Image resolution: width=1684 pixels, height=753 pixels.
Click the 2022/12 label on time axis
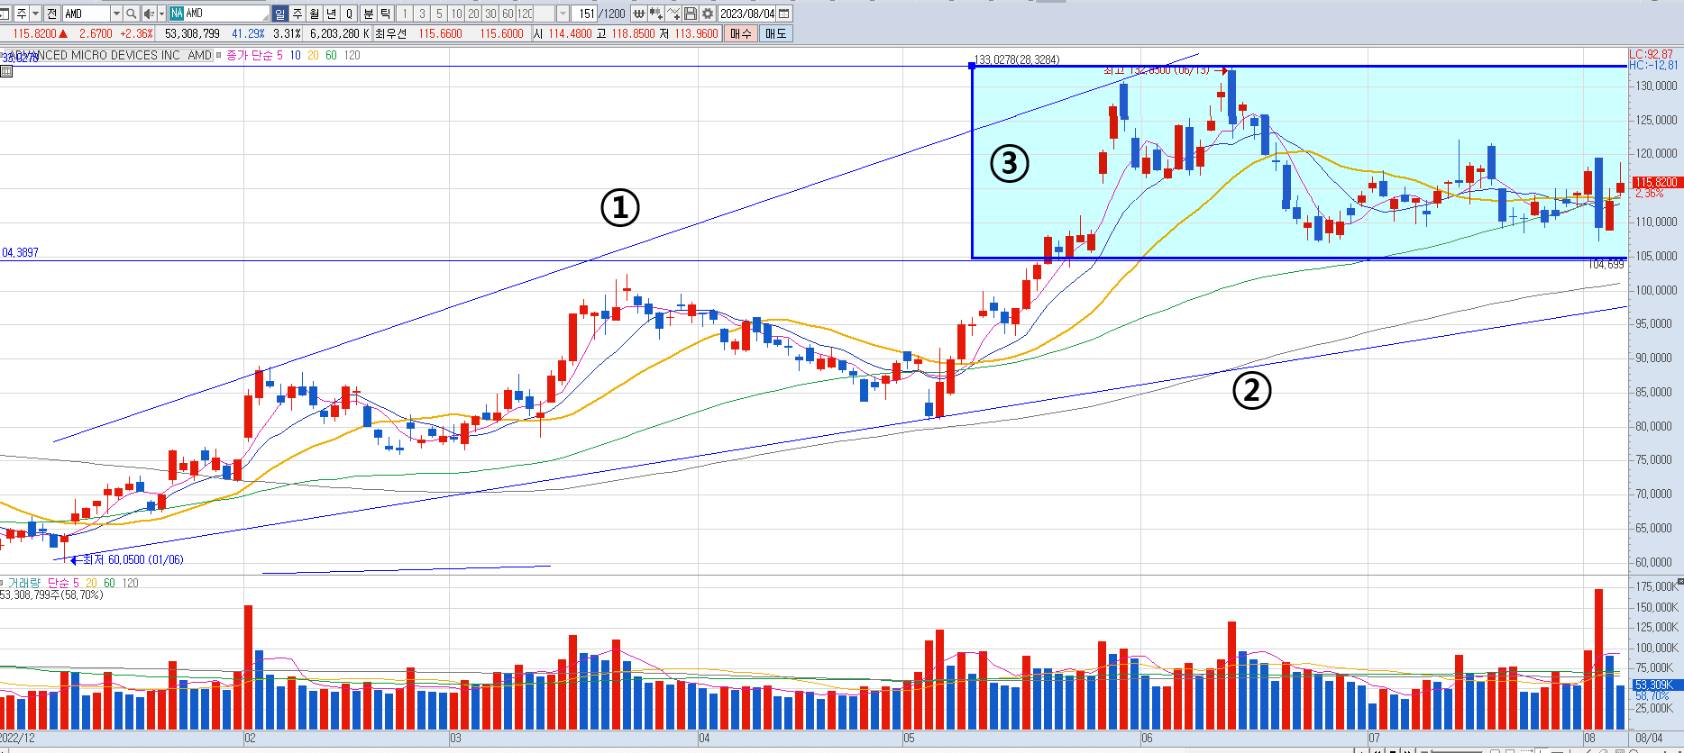tap(18, 738)
